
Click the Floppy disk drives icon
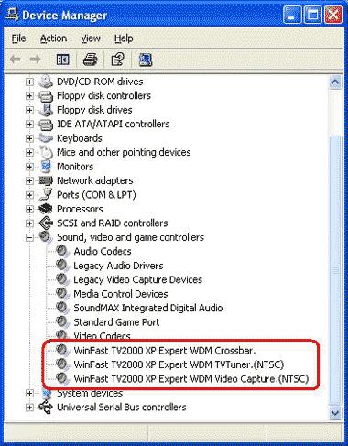tap(47, 110)
